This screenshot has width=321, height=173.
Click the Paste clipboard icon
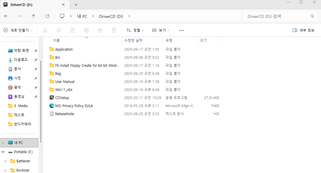73,30
